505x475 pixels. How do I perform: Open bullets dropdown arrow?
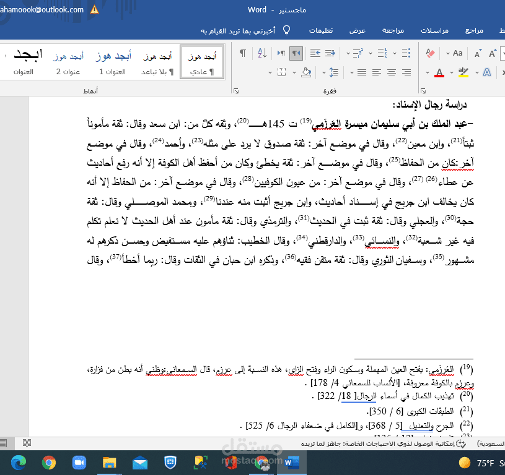(395, 53)
